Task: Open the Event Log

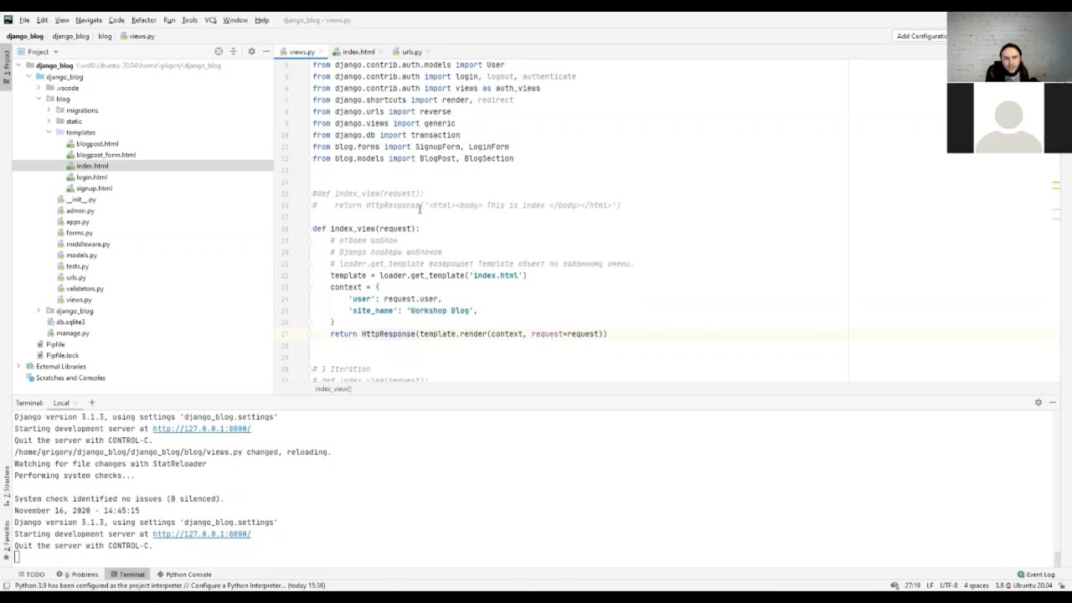Action: point(1036,575)
